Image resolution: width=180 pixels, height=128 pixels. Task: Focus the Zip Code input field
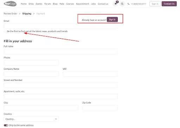(100, 108)
